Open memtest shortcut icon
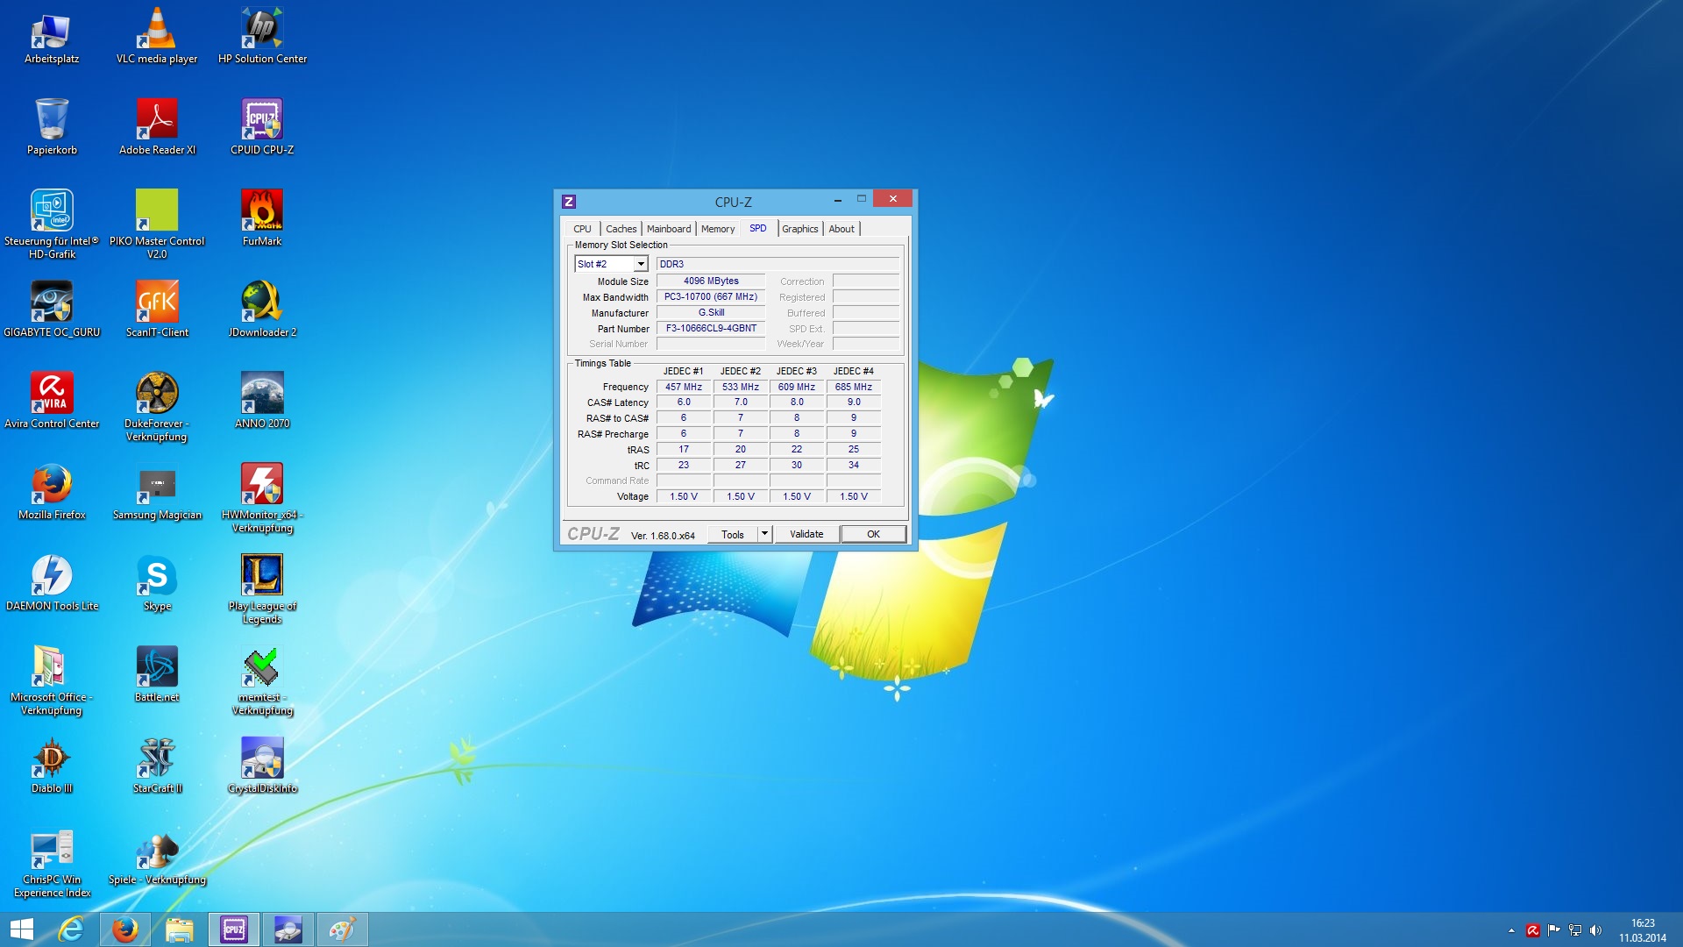The image size is (1683, 947). point(261,667)
